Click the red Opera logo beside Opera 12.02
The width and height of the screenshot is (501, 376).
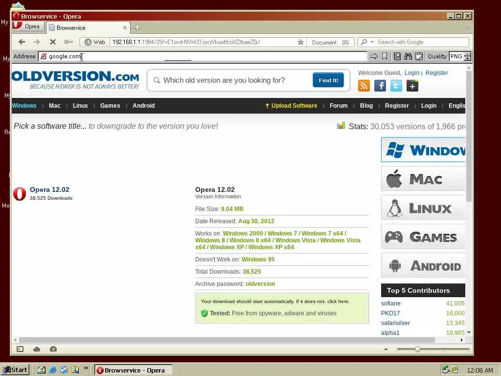[x=20, y=194]
